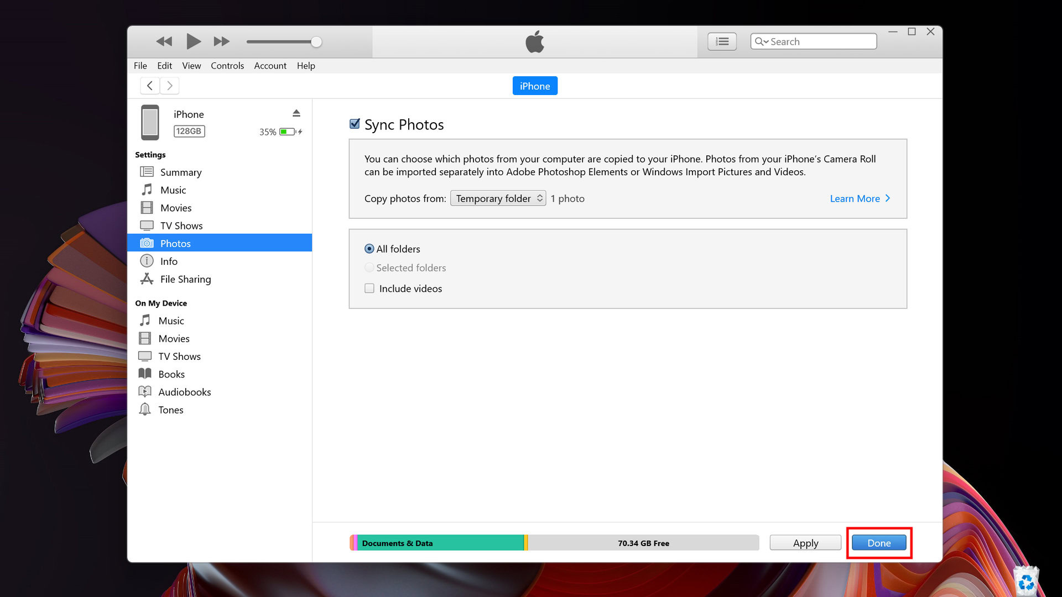1062x597 pixels.
Task: Eject the iPhone using eject icon
Action: (296, 113)
